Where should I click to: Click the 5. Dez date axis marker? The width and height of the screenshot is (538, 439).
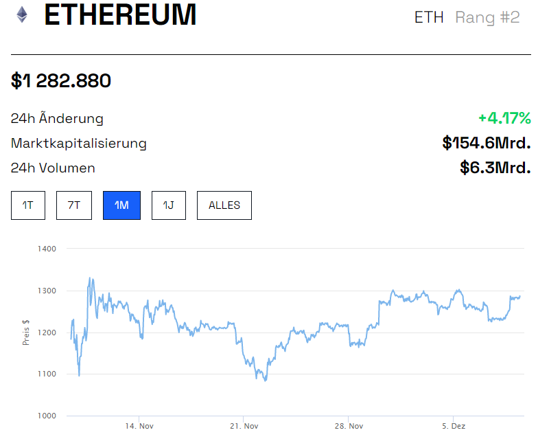click(x=454, y=427)
